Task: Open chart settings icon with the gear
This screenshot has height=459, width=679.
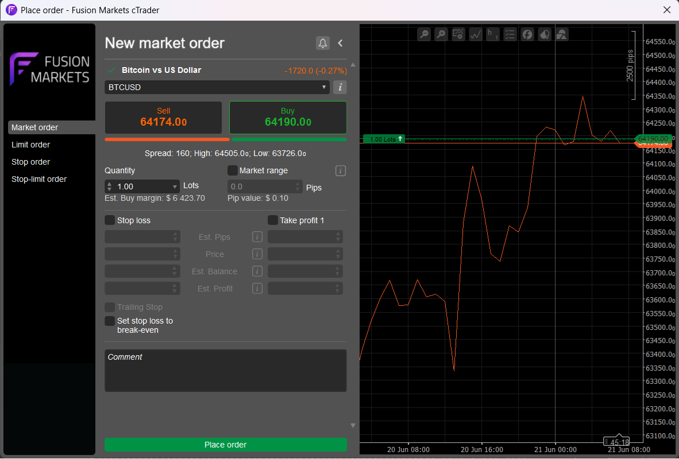Action: [x=458, y=34]
